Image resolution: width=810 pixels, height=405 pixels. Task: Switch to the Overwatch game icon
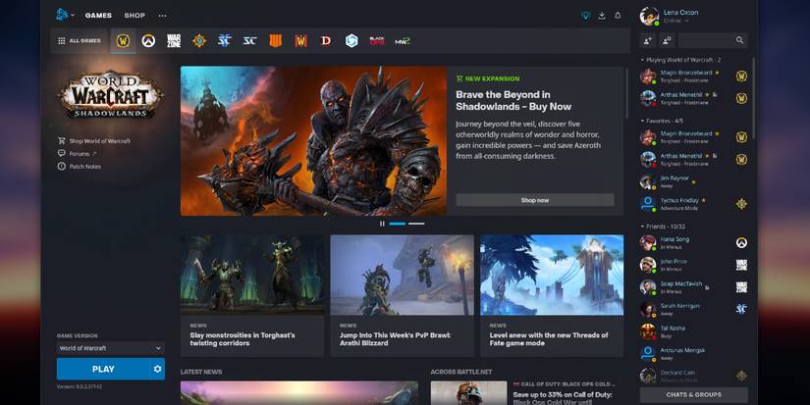click(148, 41)
